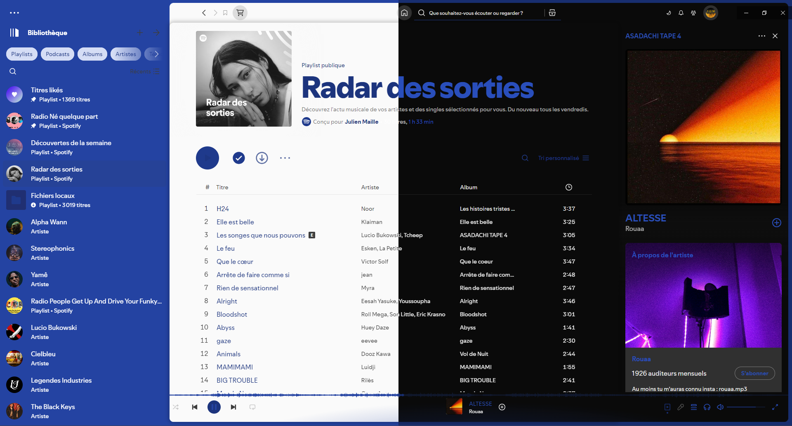Open the Radar des sorties cover image
The width and height of the screenshot is (792, 426).
pyautogui.click(x=244, y=79)
